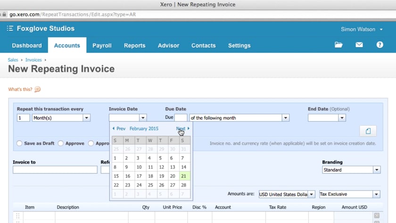Open the Dashboard menu
The image size is (396, 223).
click(27, 45)
